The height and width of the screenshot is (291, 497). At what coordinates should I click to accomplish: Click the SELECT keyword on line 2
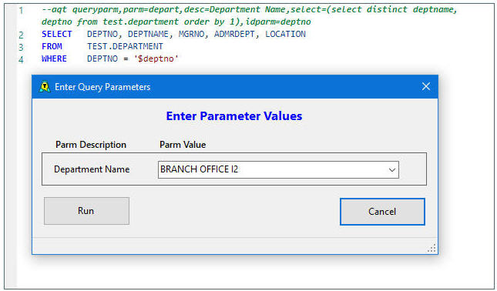57,34
